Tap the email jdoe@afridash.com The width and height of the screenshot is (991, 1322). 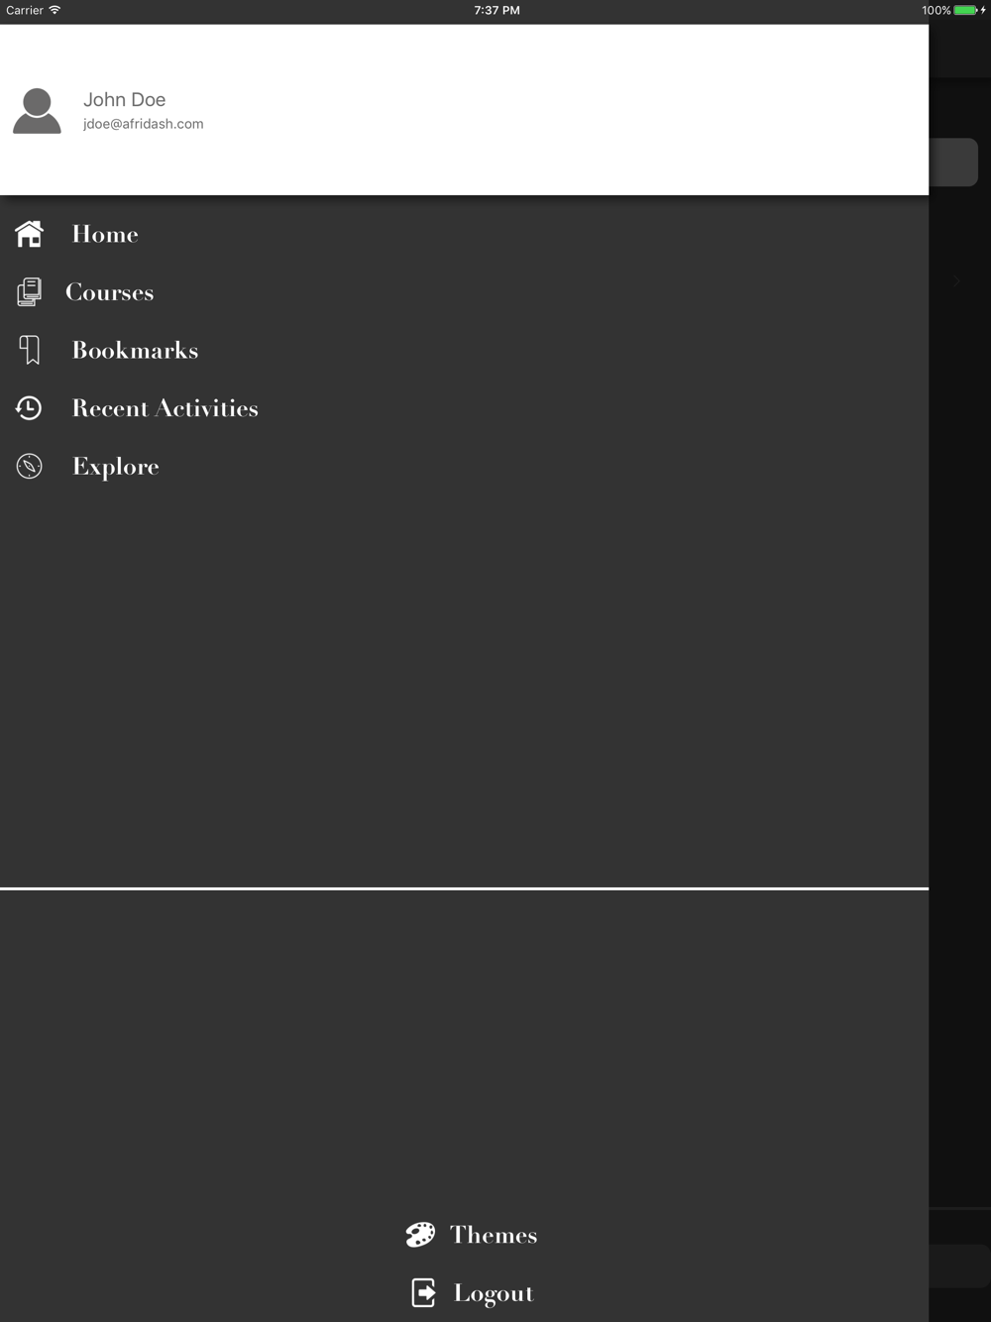[x=143, y=124]
